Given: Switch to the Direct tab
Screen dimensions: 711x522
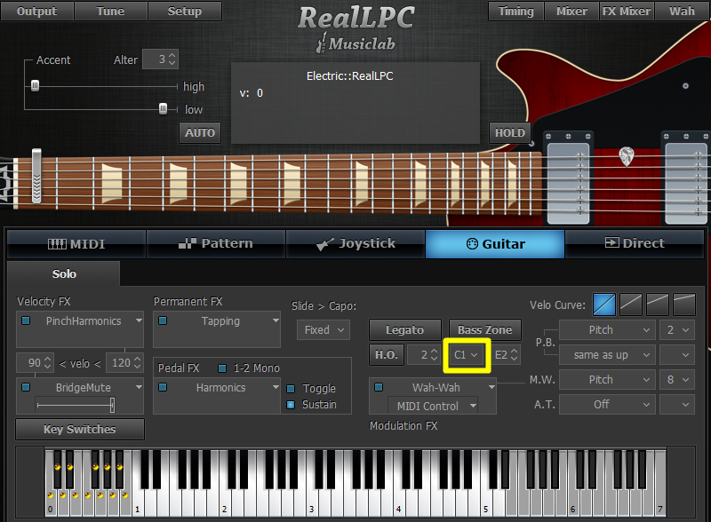Looking at the screenshot, I should point(635,243).
